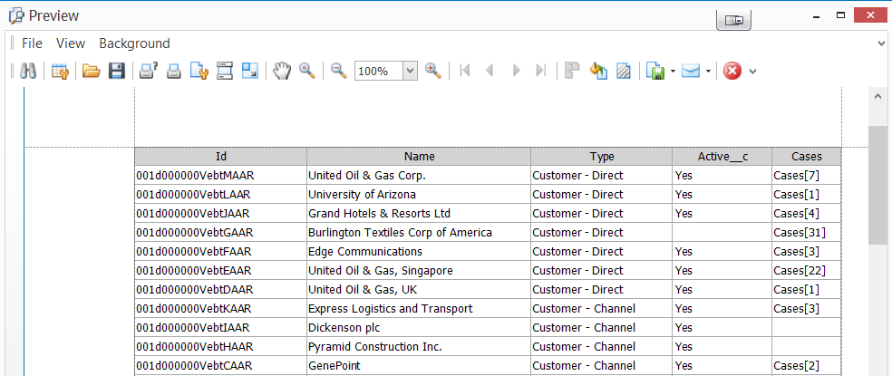Select Express Logistics and Transport cell
This screenshot has width=892, height=376.
click(420, 309)
